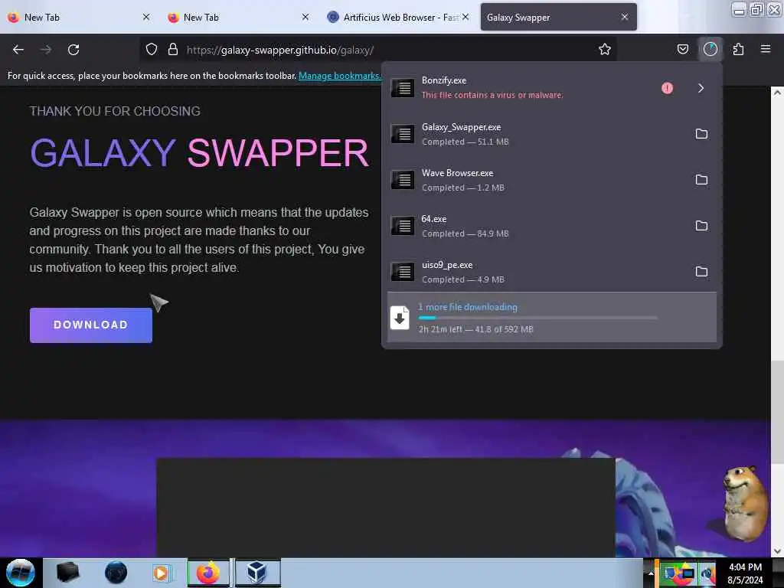Click the uiso9_pe.exe file icon

(403, 272)
